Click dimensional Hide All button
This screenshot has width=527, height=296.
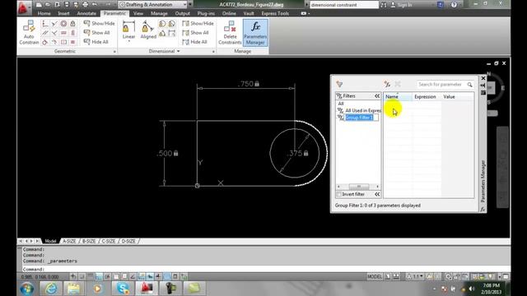(195, 42)
